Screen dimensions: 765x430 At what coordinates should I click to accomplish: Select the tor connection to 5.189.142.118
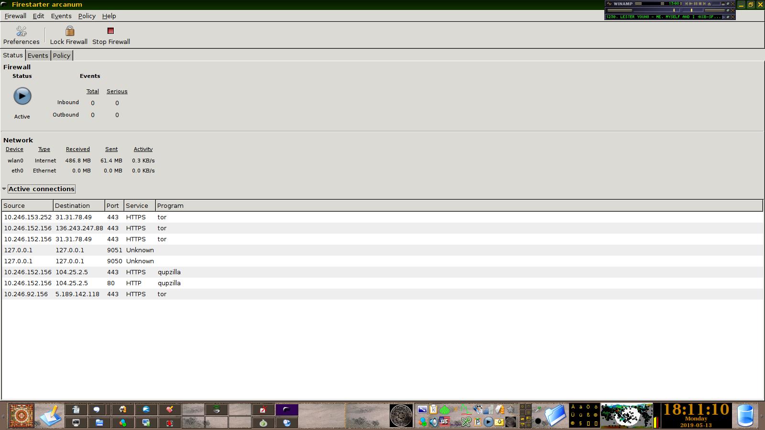[x=382, y=294]
